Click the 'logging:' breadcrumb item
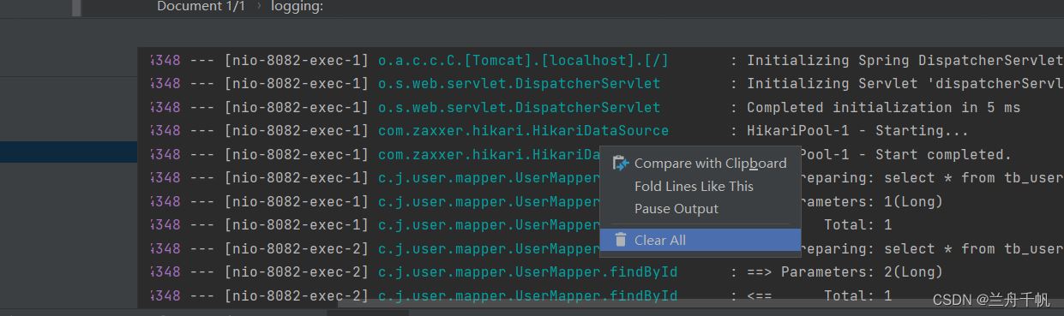This screenshot has height=316, width=1064. 297,6
